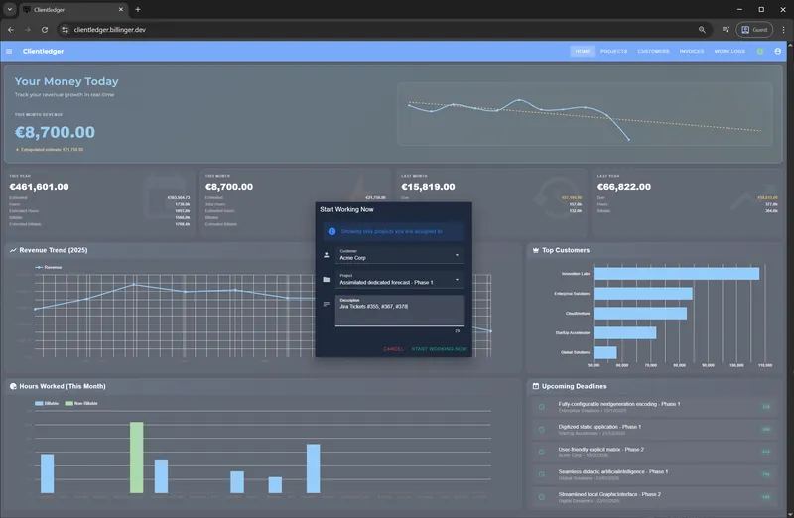Reload the page with browser refresh icon
The image size is (794, 518).
(45, 30)
